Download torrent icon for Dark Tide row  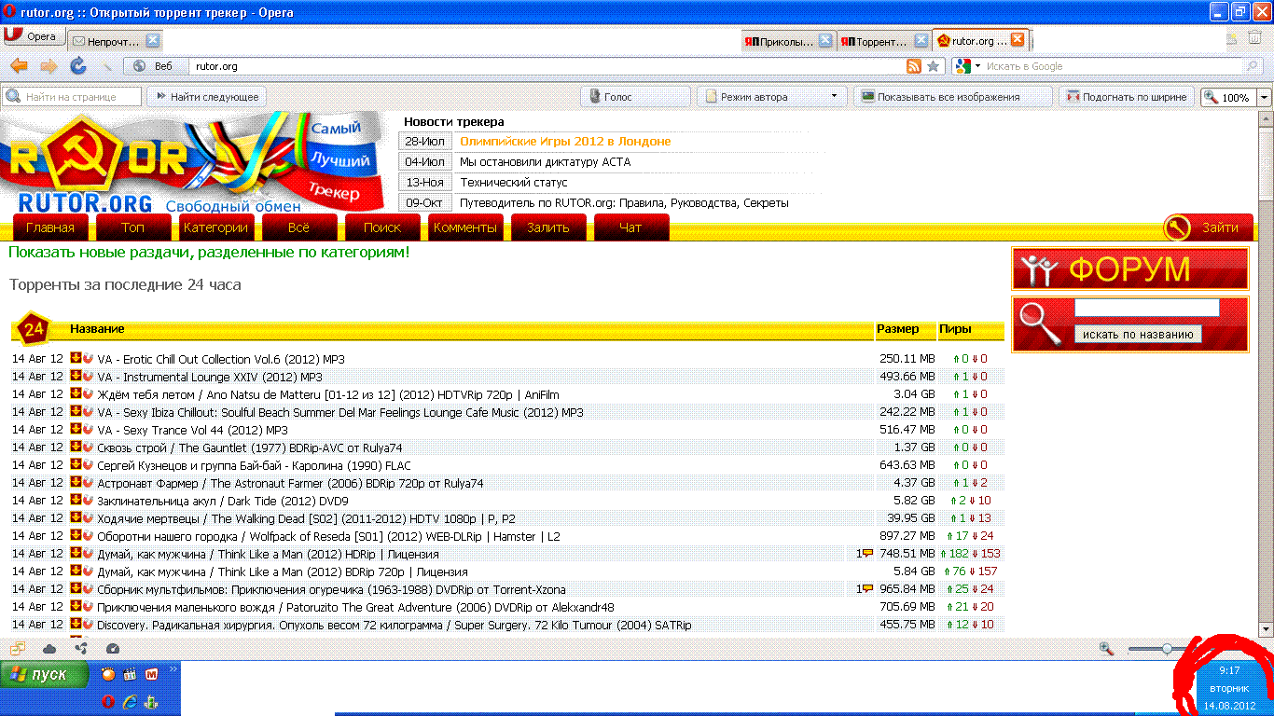pyautogui.click(x=76, y=500)
